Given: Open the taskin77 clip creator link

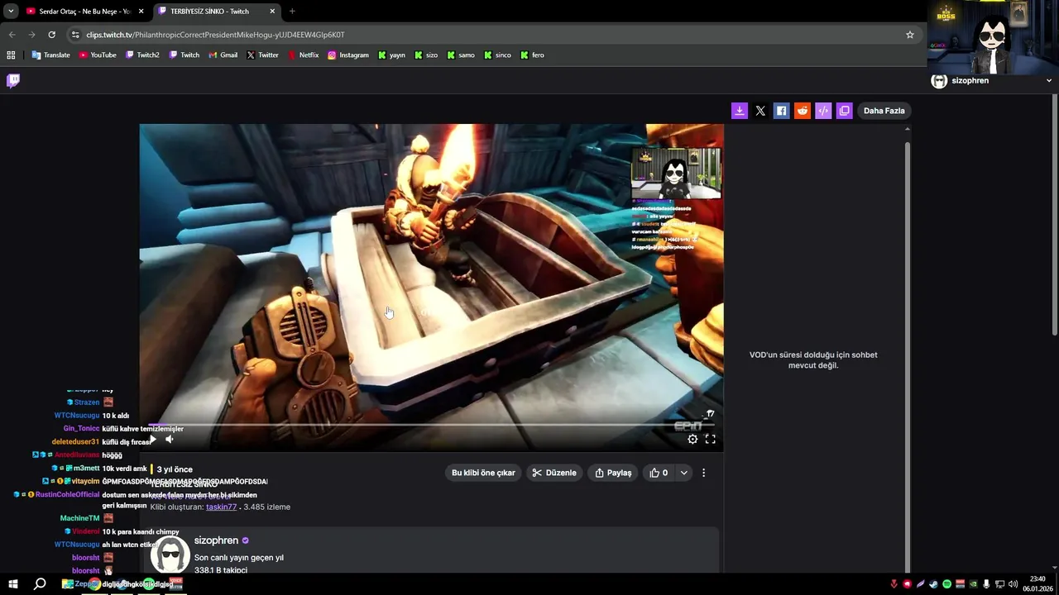Looking at the screenshot, I should [221, 507].
